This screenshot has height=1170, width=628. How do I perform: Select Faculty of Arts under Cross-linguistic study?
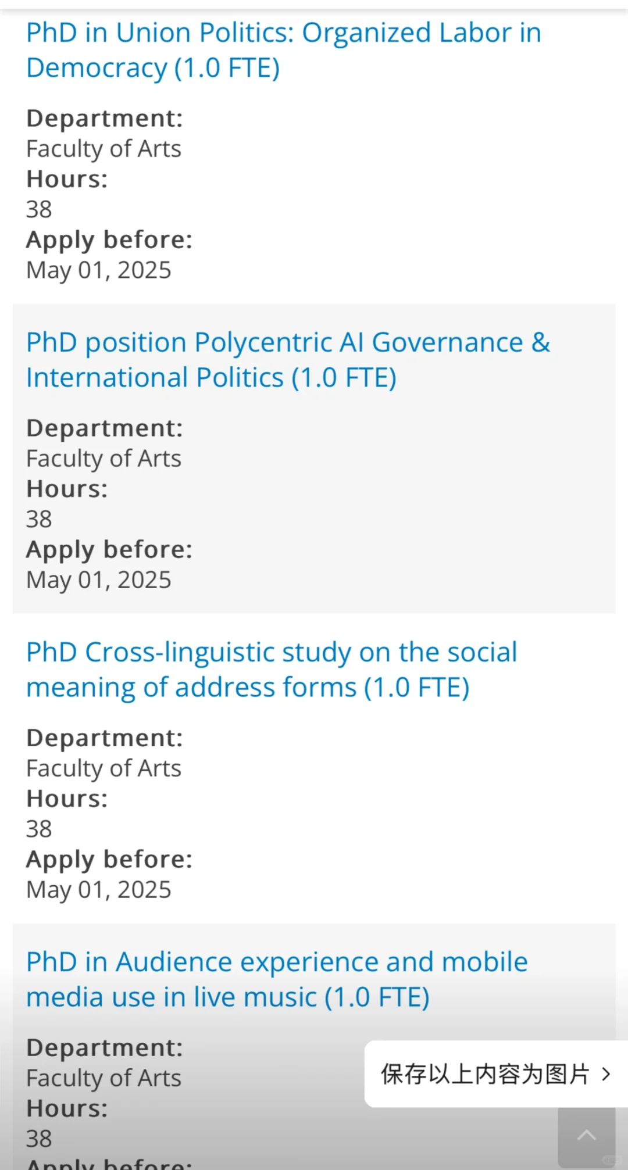104,768
